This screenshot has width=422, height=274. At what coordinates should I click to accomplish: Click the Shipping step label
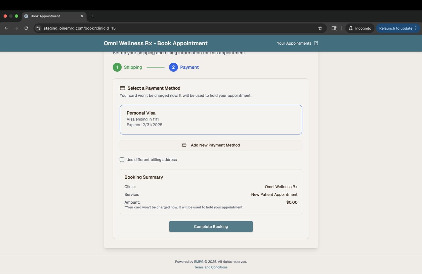pyautogui.click(x=133, y=67)
